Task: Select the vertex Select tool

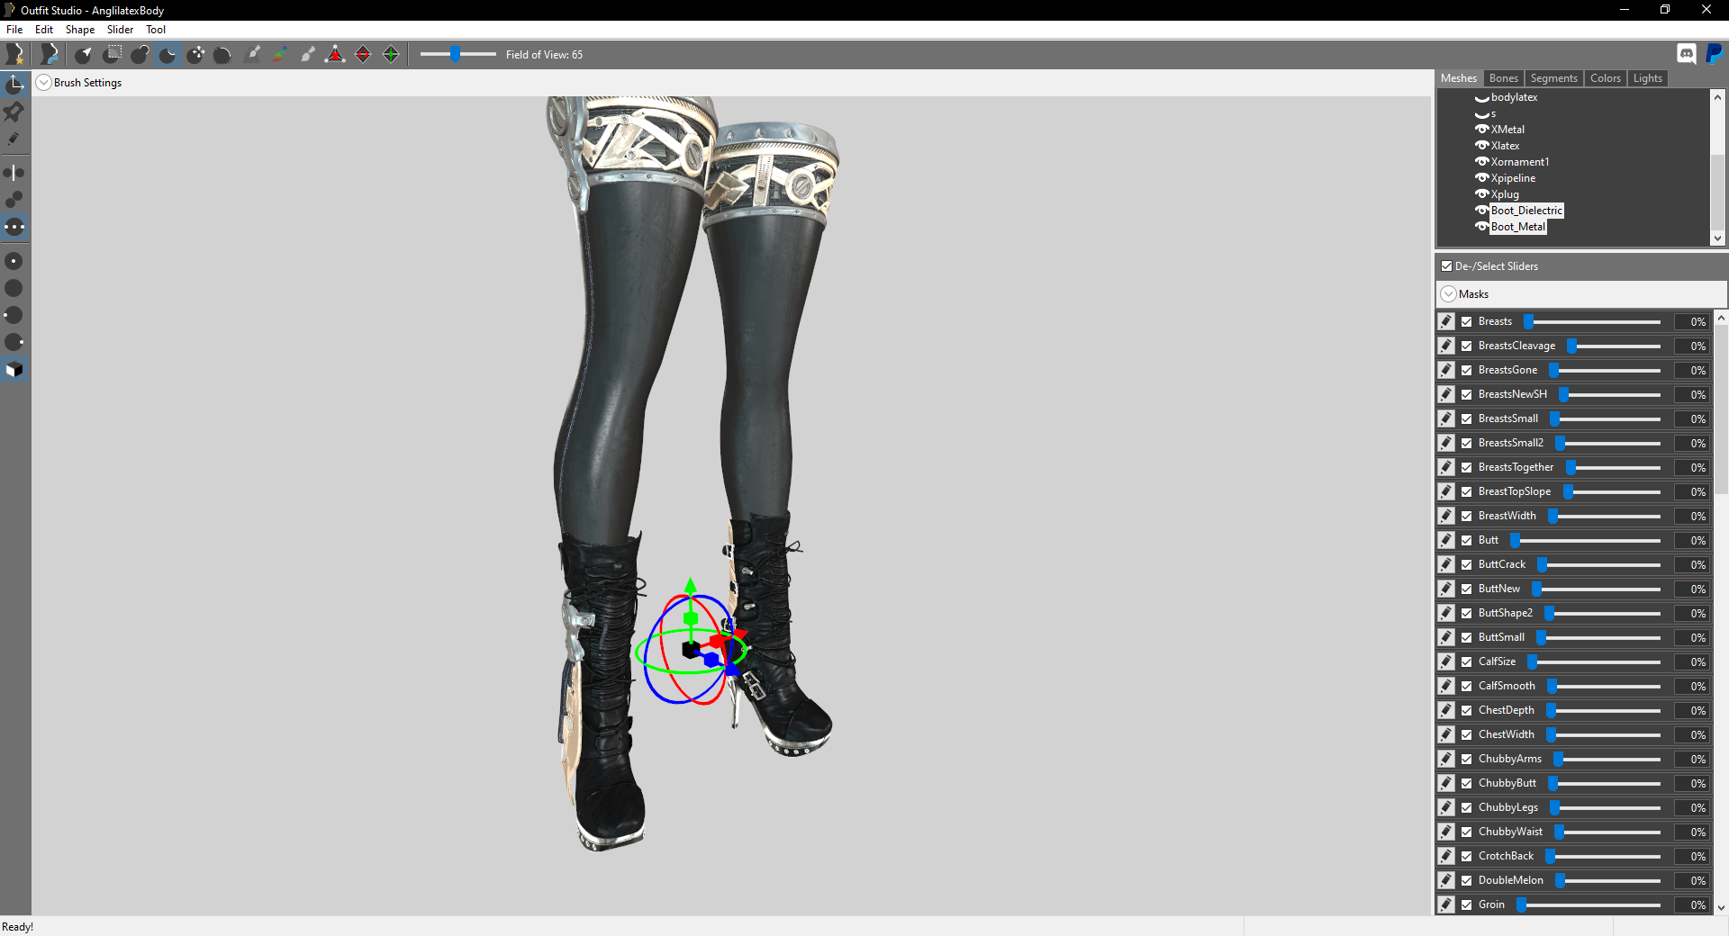Action: click(x=83, y=55)
